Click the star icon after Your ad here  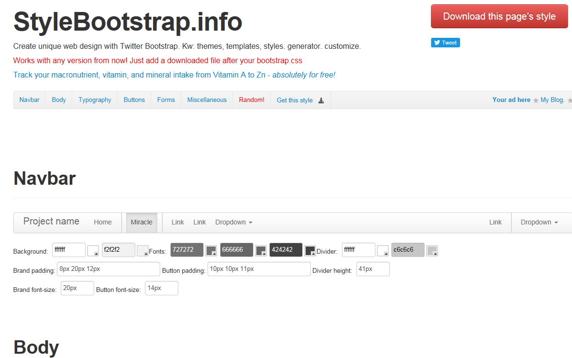pos(536,101)
